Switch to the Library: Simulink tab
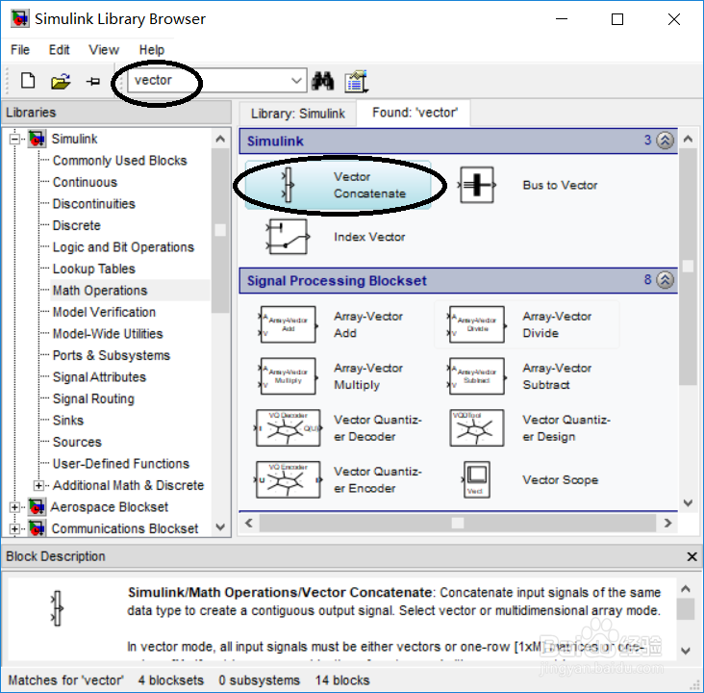 298,114
